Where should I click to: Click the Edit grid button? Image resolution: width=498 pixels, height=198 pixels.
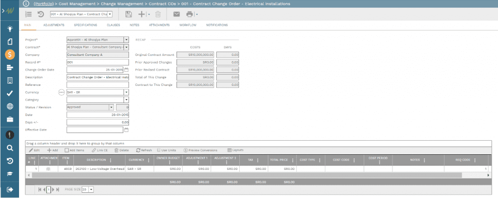pos(35,150)
